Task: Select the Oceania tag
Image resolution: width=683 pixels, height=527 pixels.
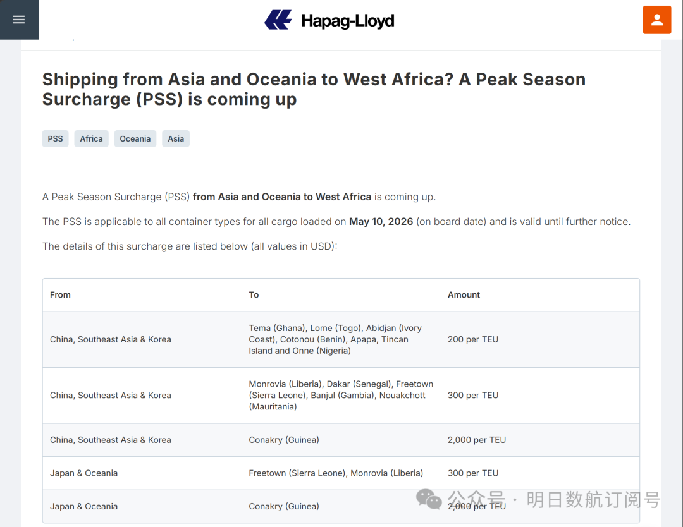Action: pos(135,139)
